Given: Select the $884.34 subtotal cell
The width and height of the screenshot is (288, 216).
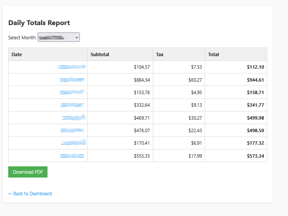Looking at the screenshot, I should pos(142,80).
